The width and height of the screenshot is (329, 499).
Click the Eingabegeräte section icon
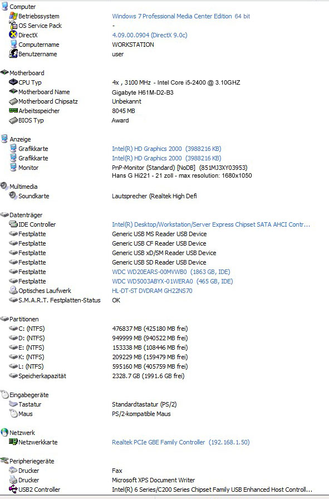(x=4, y=394)
